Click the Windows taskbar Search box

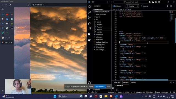[x=70, y=96]
